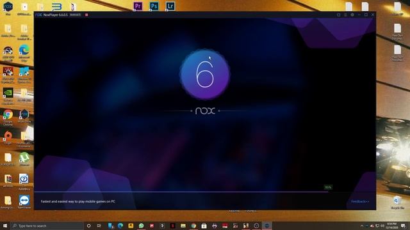Click the Nox logo in window title bar

pos(38,15)
